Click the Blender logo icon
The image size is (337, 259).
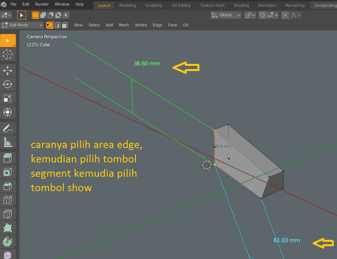(4, 4)
